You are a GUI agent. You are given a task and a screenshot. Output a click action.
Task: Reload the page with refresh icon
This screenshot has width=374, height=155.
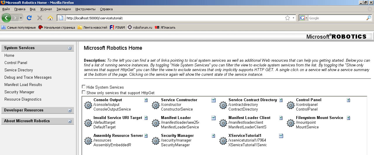[x=29, y=18]
